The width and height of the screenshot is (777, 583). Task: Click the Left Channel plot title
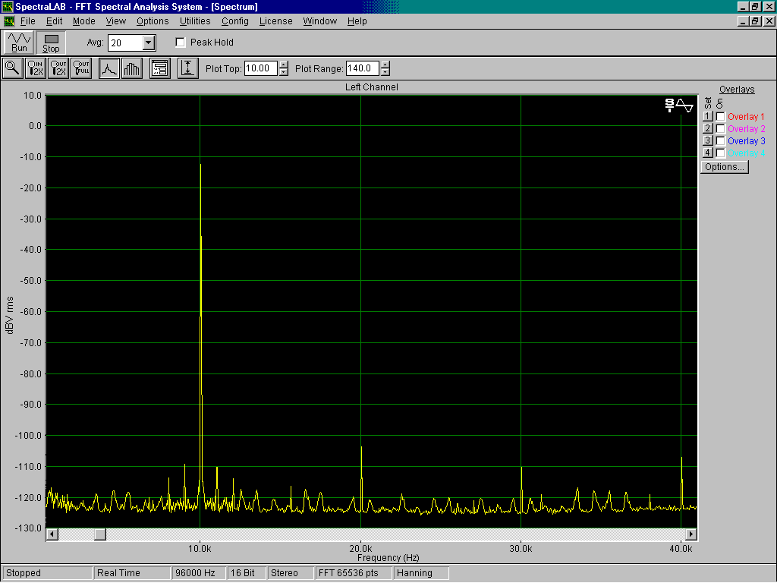[372, 87]
